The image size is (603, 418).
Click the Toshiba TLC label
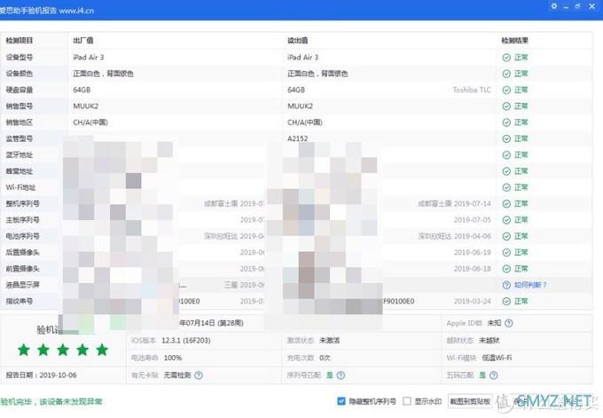point(472,90)
